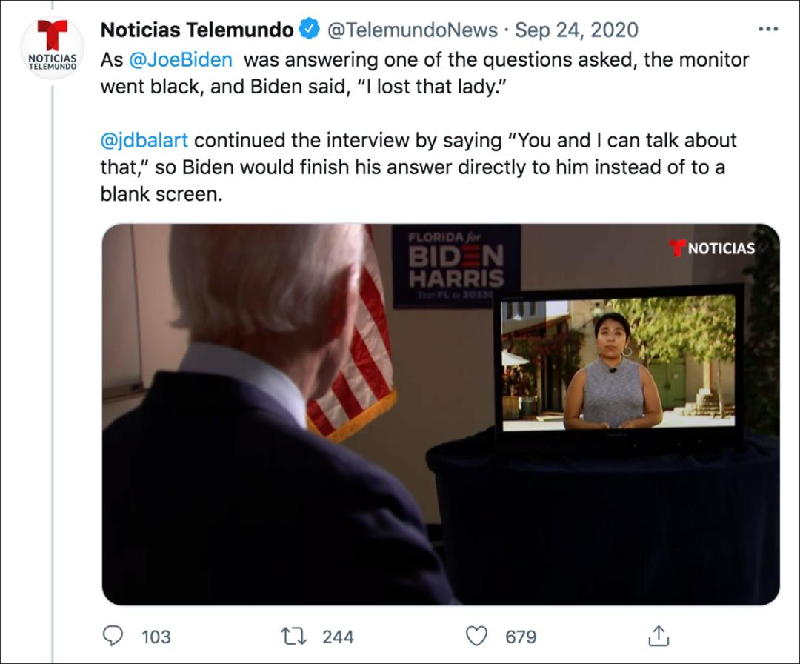Click the reply speech bubble icon
The height and width of the screenshot is (664, 800).
[113, 636]
